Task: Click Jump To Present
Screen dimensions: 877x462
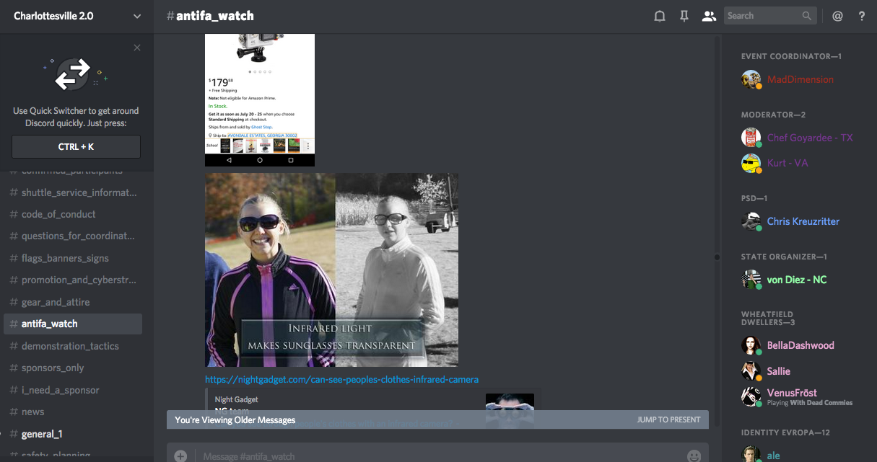Action: [x=668, y=419]
